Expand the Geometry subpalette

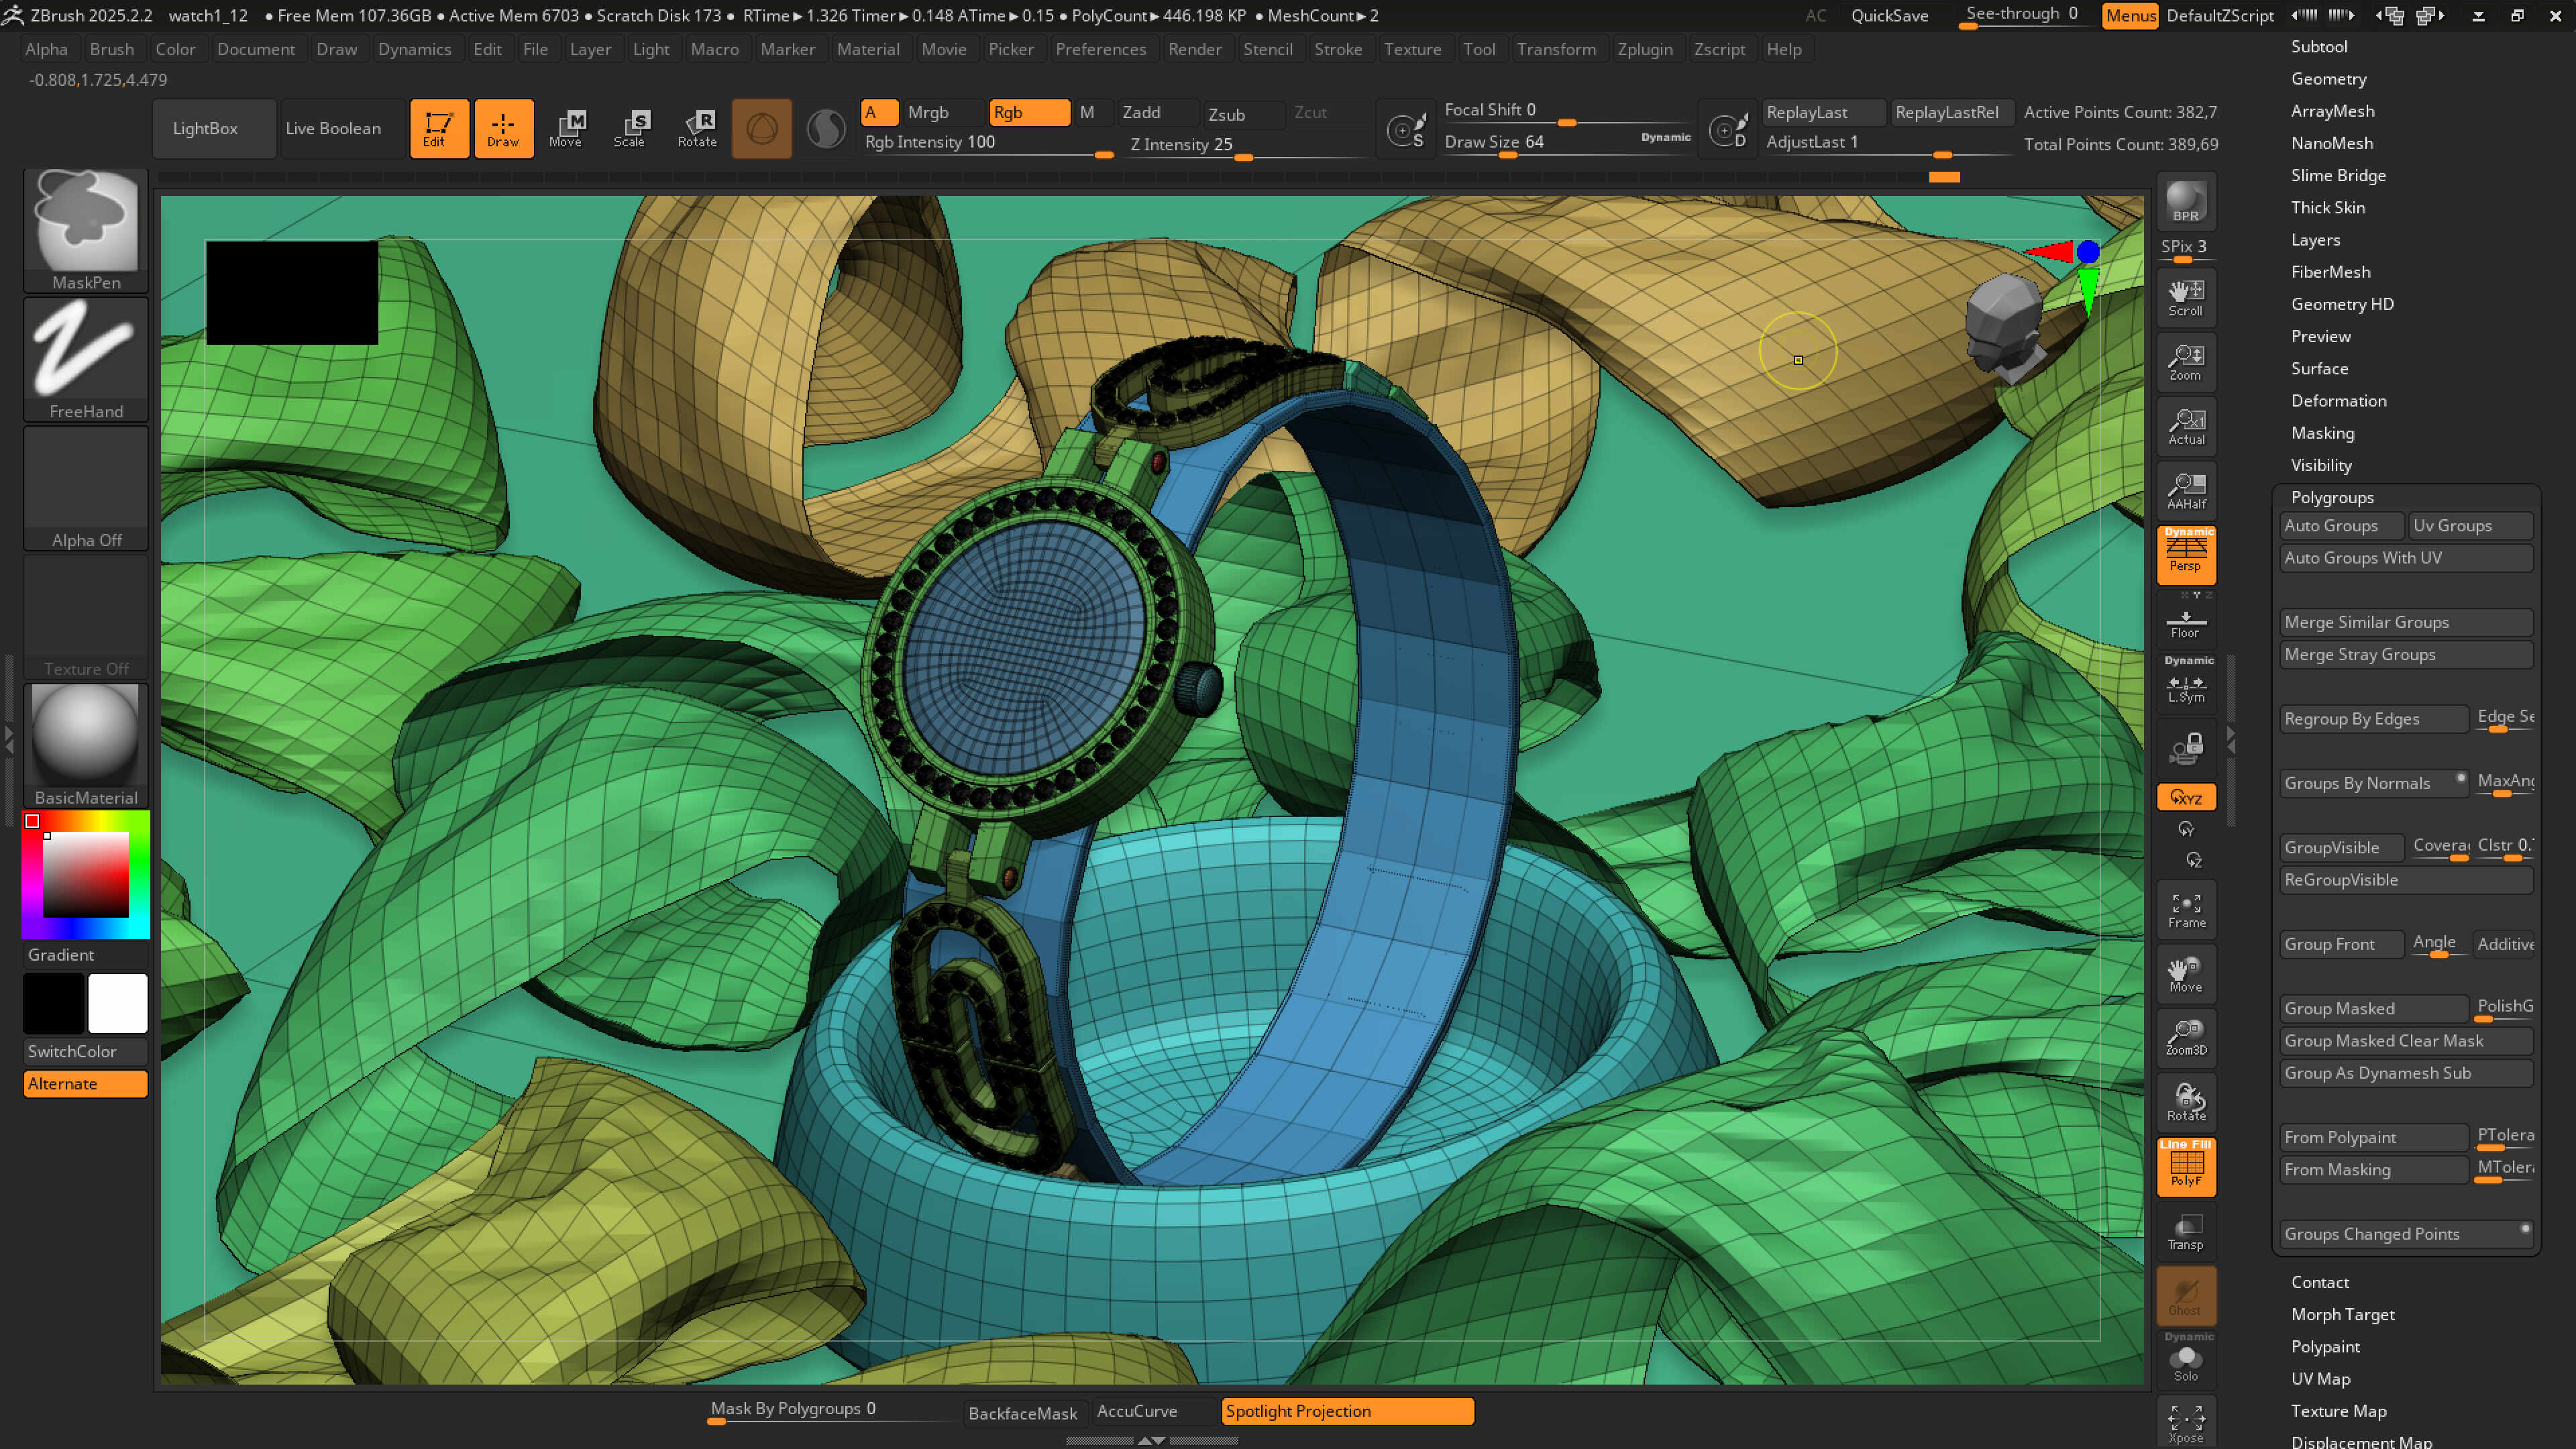pyautogui.click(x=2328, y=79)
